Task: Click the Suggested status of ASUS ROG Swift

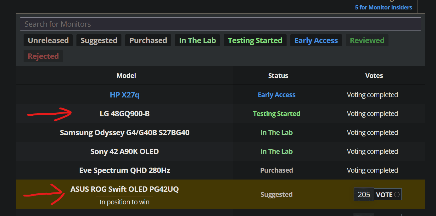Action: pyautogui.click(x=277, y=195)
